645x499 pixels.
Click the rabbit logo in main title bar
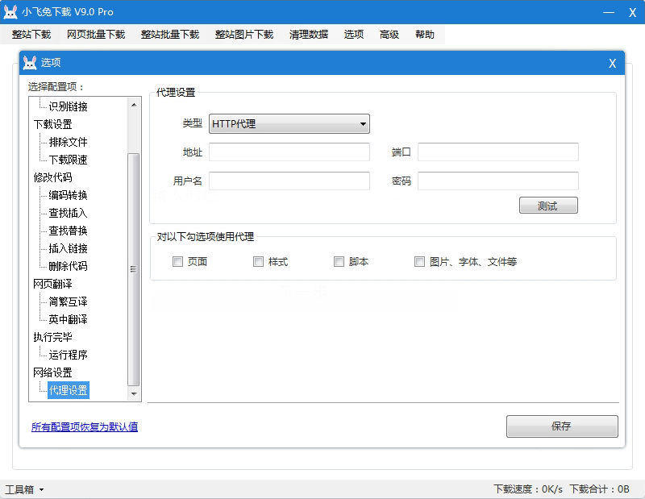point(11,12)
